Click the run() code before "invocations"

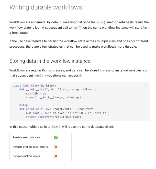click(x=39, y=76)
